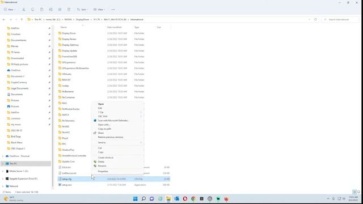Choose Open with in context menu
This screenshot has height=204, width=363.
118,125
